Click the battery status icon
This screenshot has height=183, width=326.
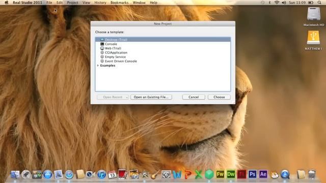[x=311, y=3]
